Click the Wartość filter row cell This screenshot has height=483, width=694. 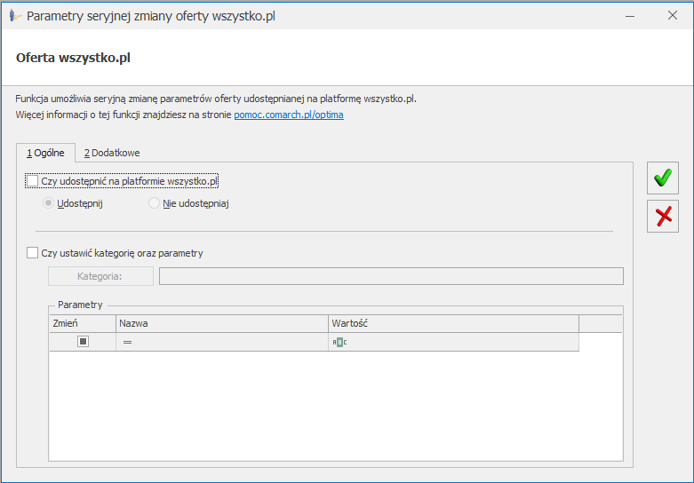pos(454,342)
